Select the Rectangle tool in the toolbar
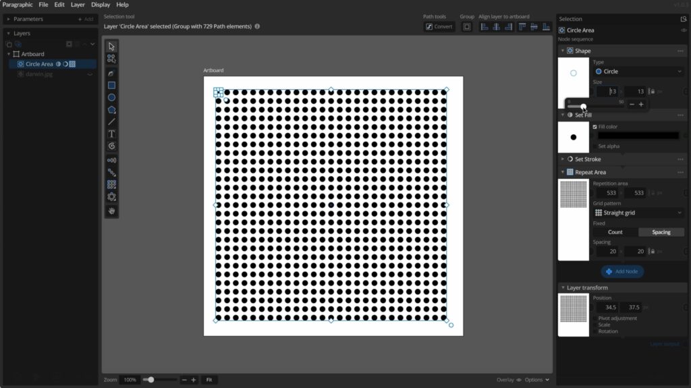Screen dimensions: 691x388 tap(111, 85)
